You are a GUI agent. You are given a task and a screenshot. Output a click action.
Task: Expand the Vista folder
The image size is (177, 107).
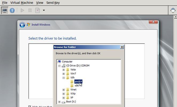(x=64, y=70)
